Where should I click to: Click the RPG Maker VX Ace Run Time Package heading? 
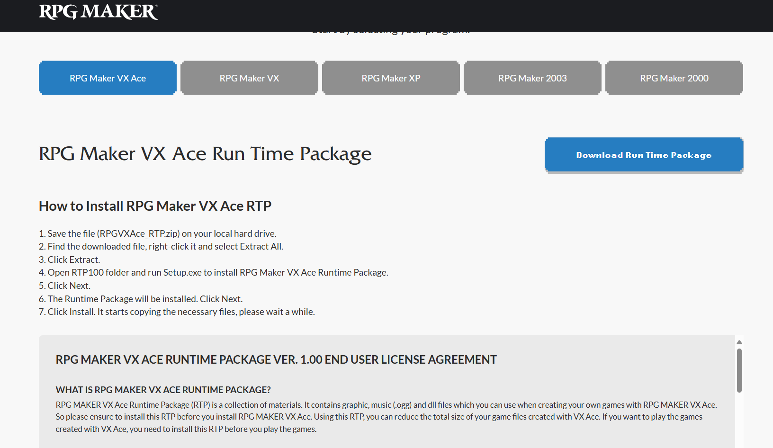[x=205, y=154]
